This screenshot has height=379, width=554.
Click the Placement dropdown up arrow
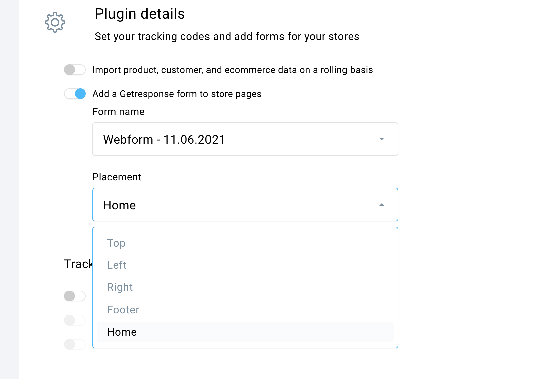coord(382,205)
